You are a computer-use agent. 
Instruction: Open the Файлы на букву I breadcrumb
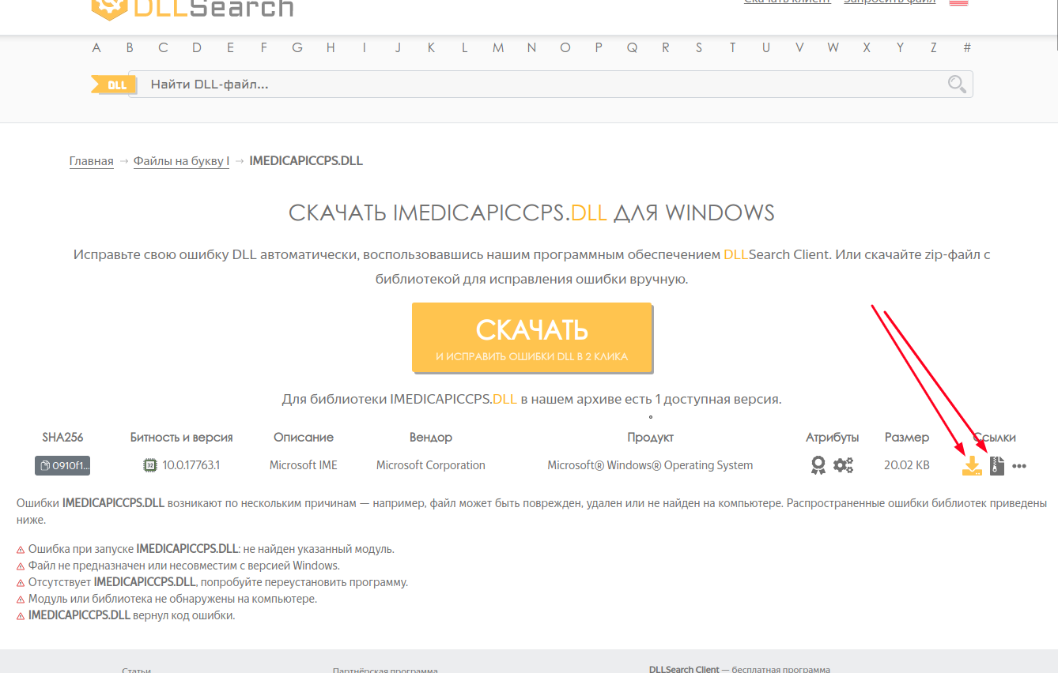tap(181, 161)
